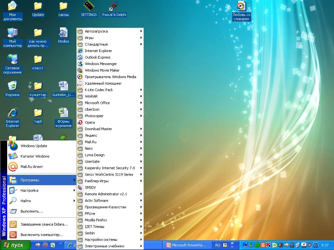Screen dimensions: 334x250
Task: Launch Windows Movie Maker from the menu
Action: click(102, 70)
